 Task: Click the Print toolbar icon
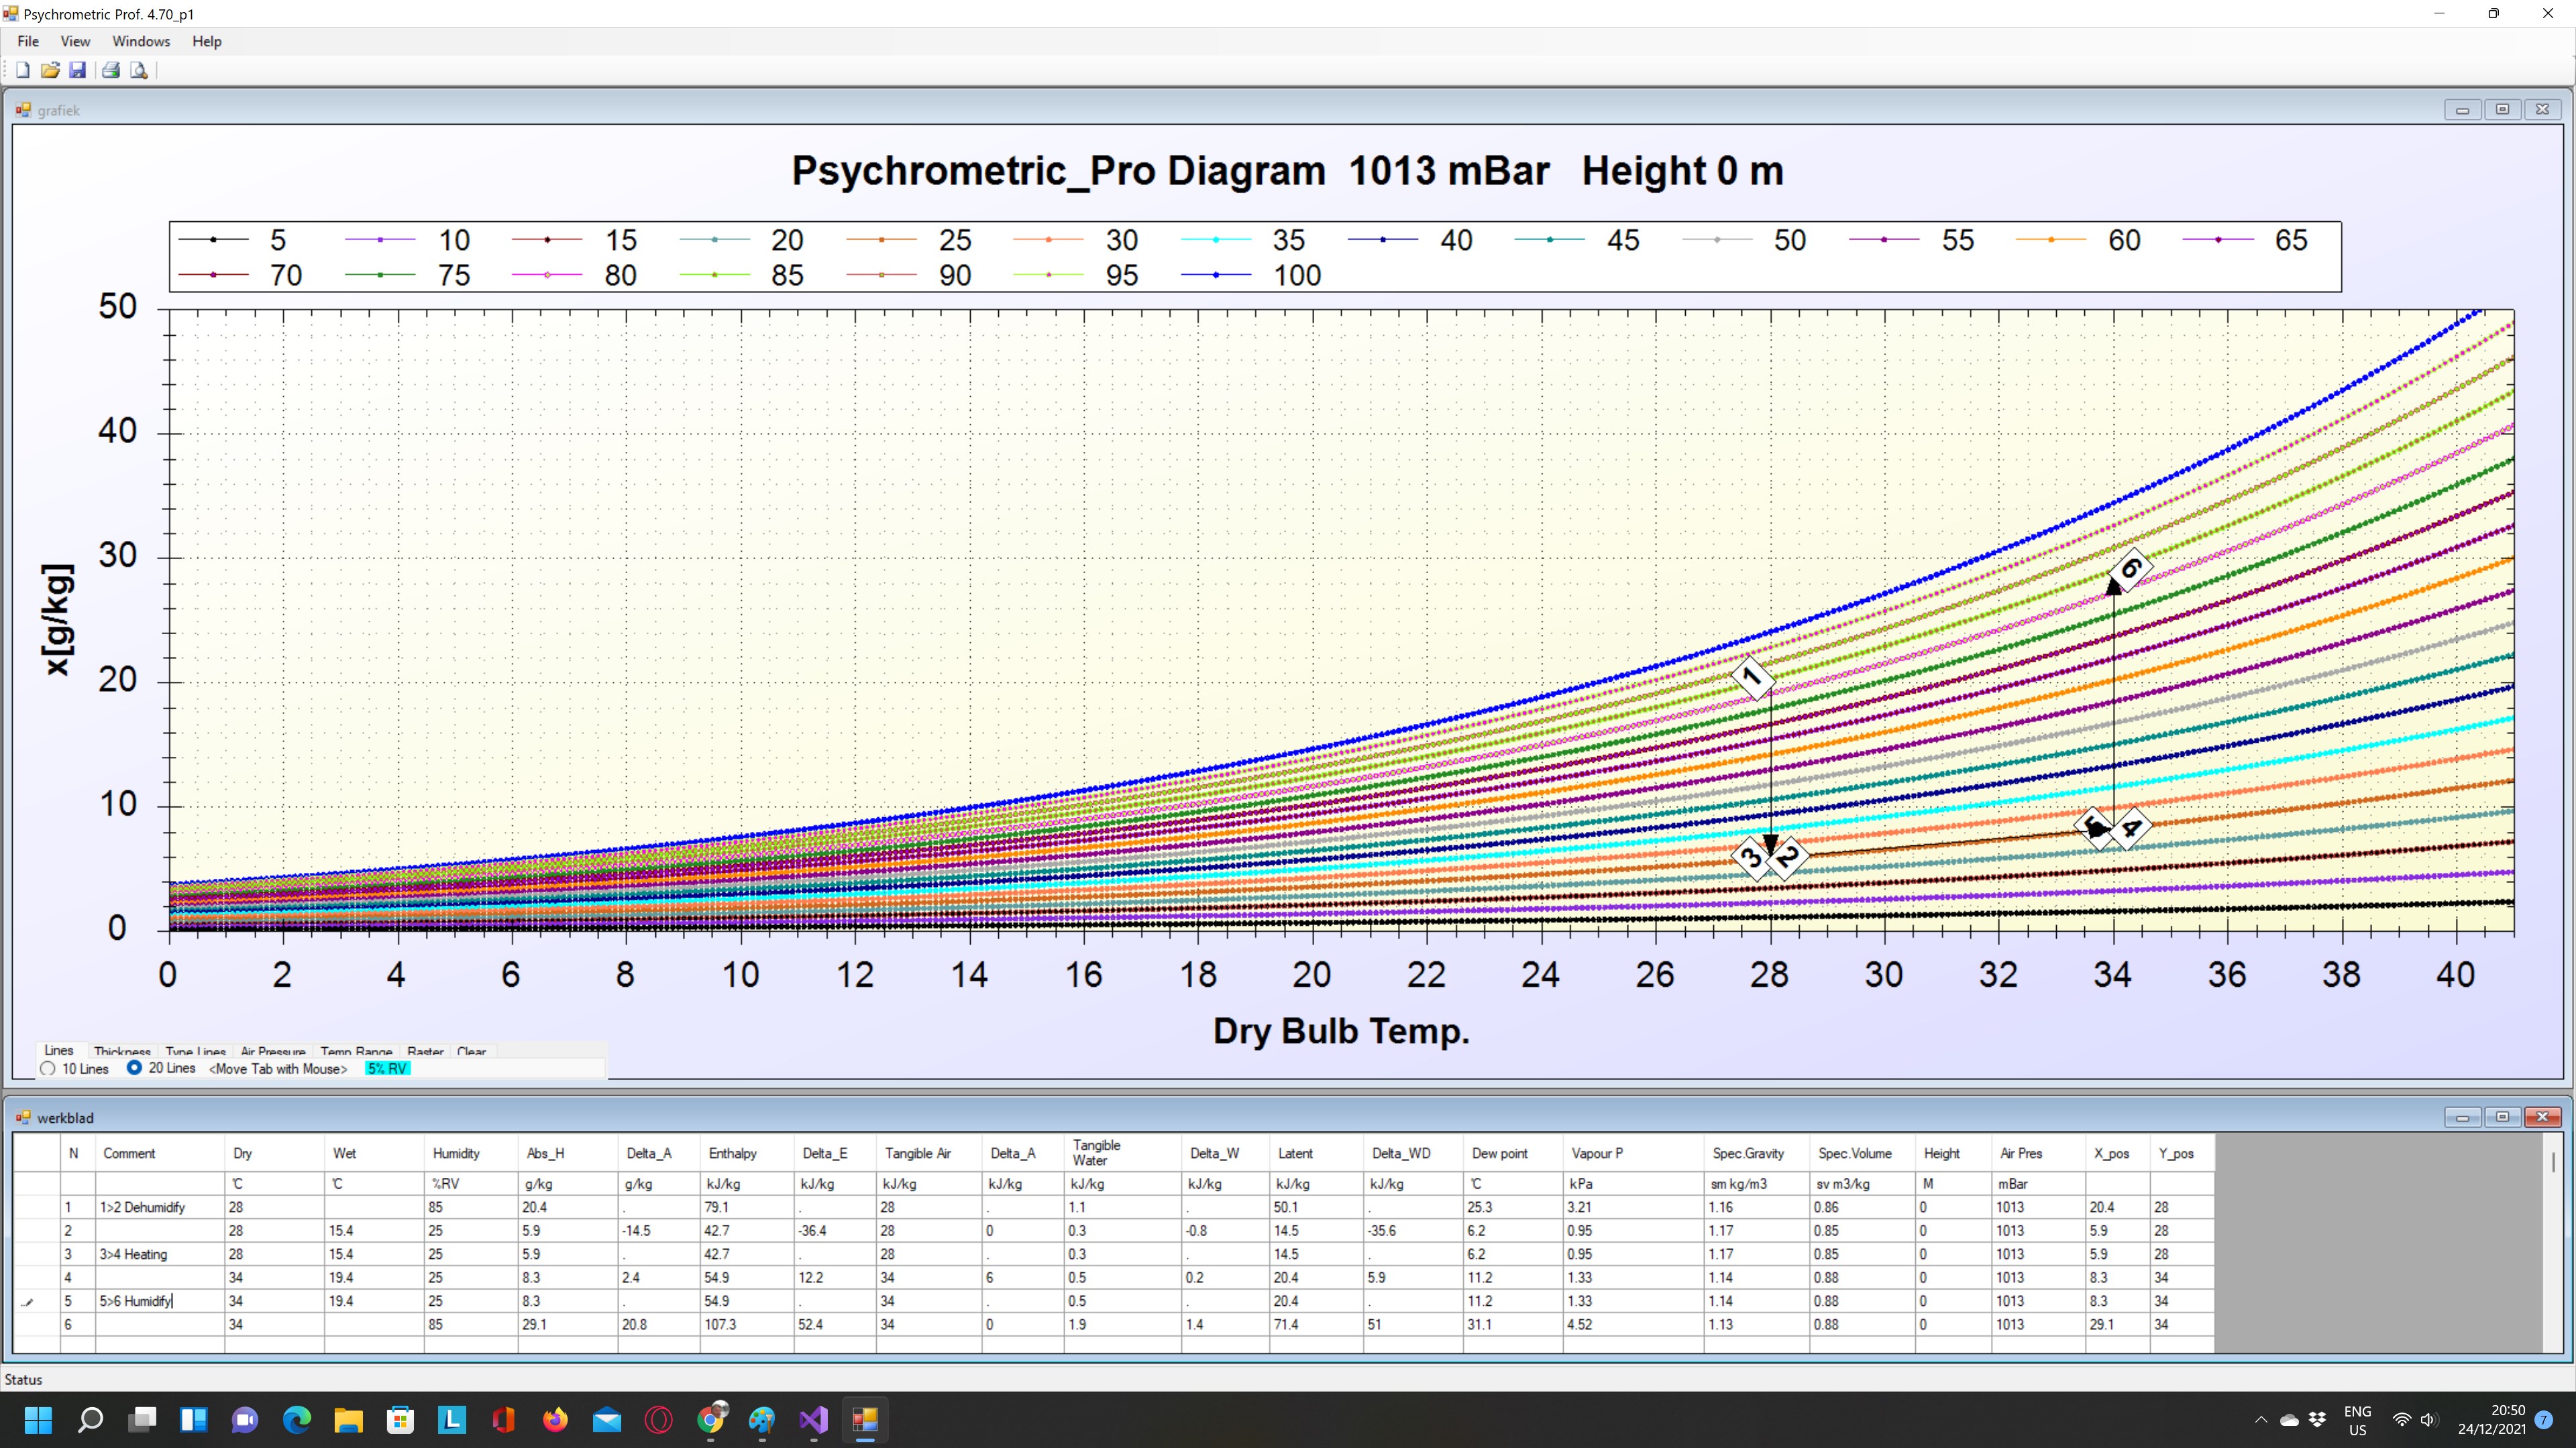tap(111, 70)
